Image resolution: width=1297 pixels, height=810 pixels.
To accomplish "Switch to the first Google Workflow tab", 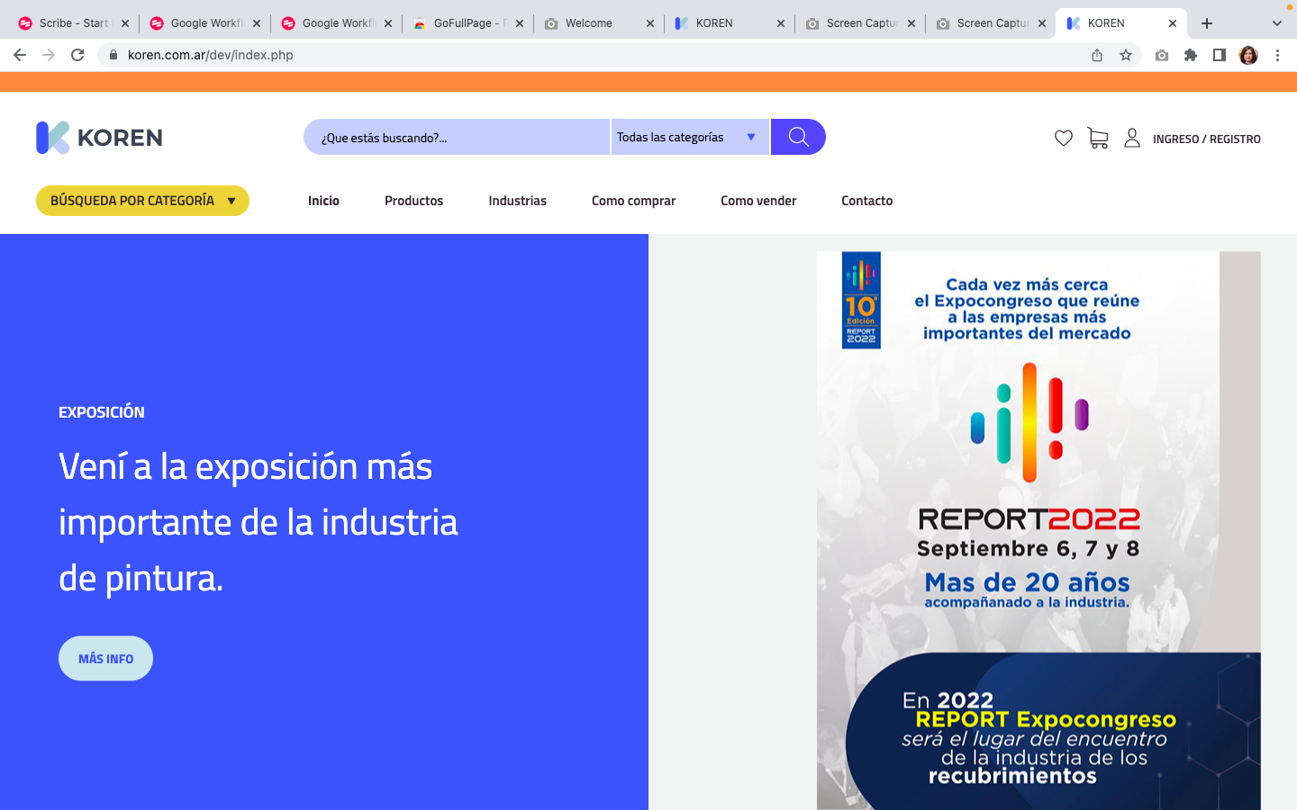I will (205, 23).
